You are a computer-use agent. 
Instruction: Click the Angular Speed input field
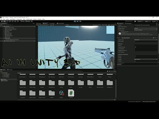click(x=146, y=47)
